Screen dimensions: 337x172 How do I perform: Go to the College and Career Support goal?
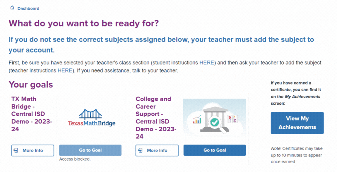(x=215, y=150)
